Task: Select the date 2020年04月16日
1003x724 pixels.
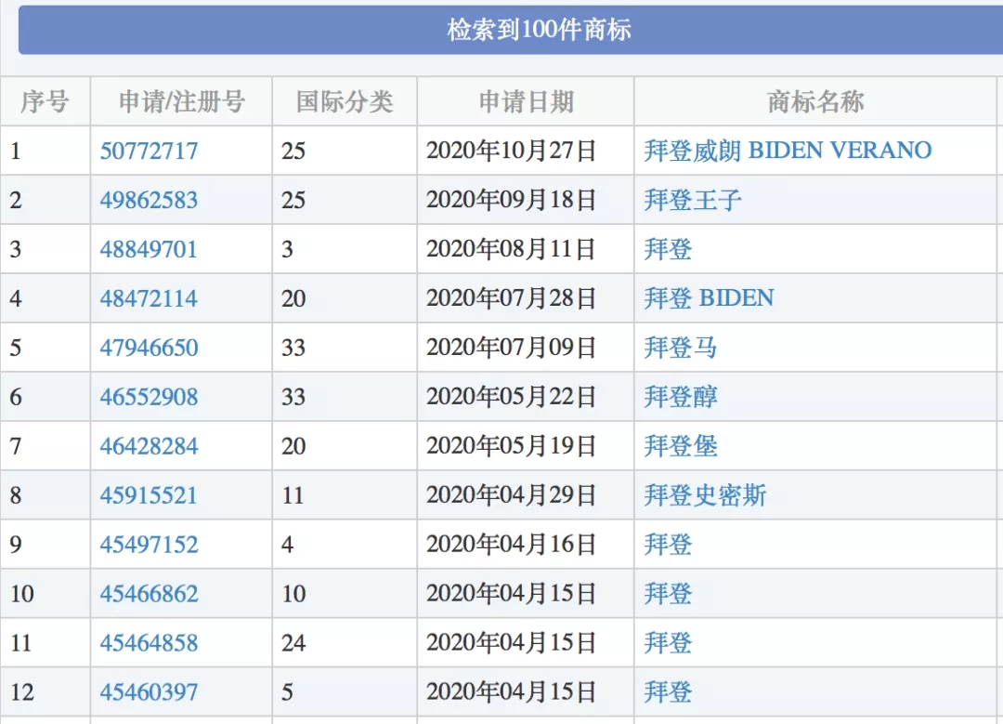Action: (511, 545)
